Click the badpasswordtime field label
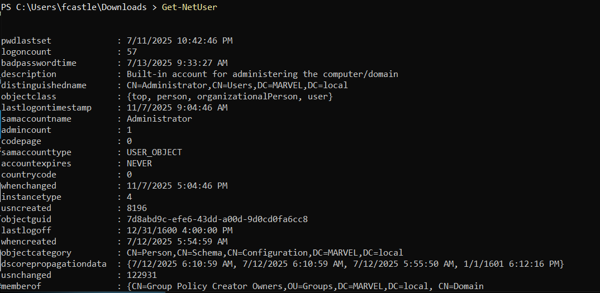 tap(39, 63)
